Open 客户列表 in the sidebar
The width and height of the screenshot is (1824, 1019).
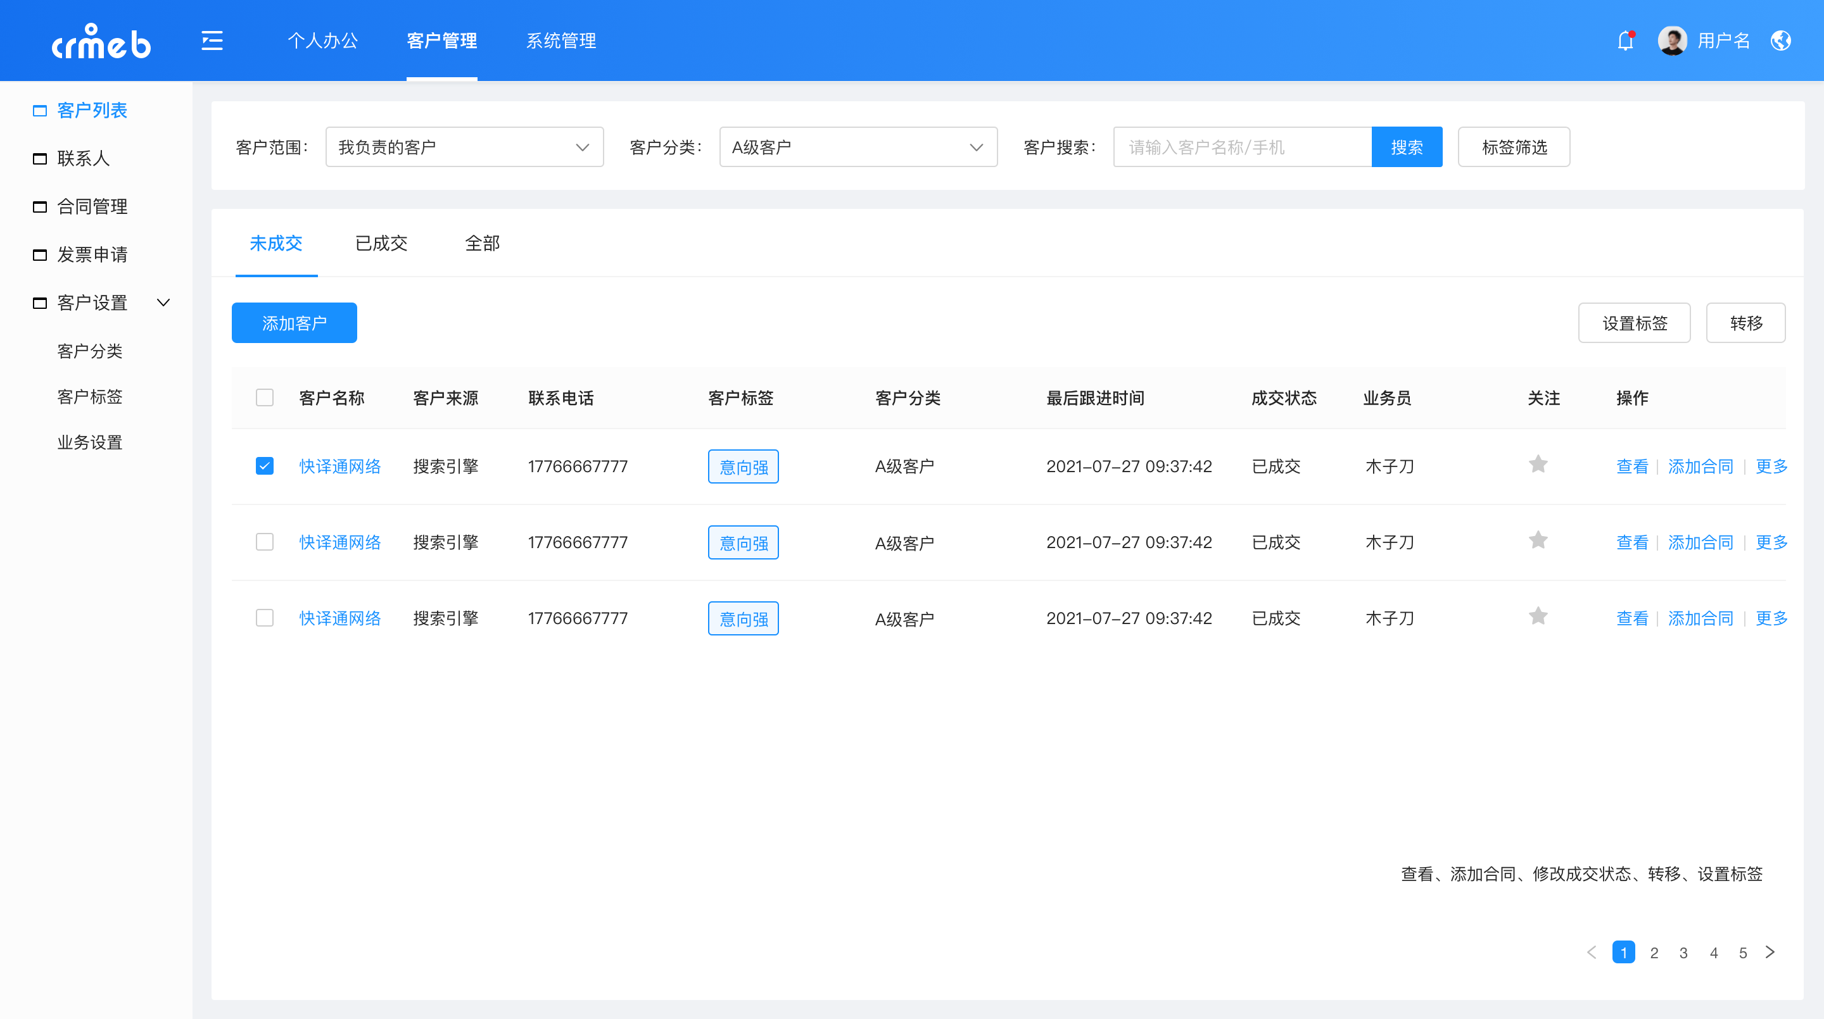point(92,110)
